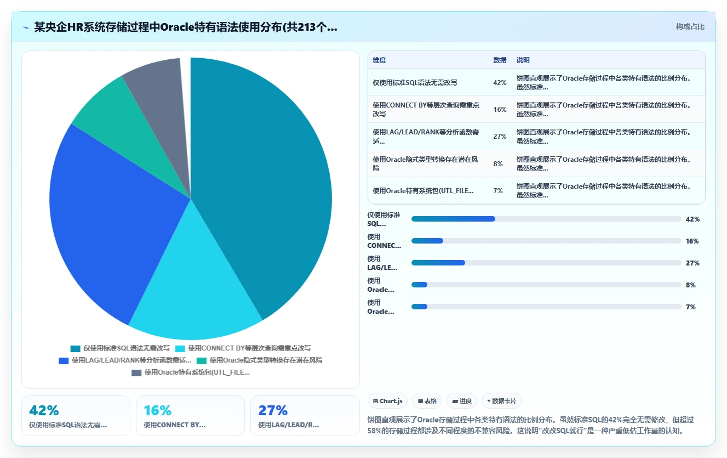
Task: Select table row 使用CONNECT BY等层次查询需重点改写
Action: [536, 109]
